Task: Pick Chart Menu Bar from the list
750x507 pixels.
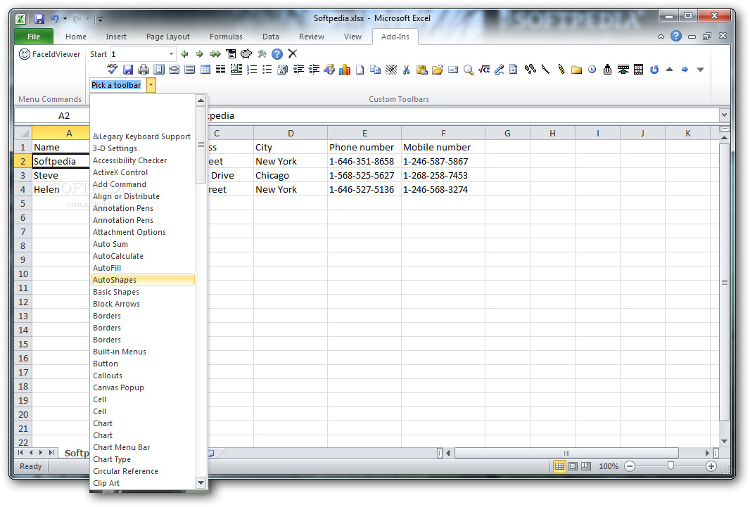Action: coord(143,447)
